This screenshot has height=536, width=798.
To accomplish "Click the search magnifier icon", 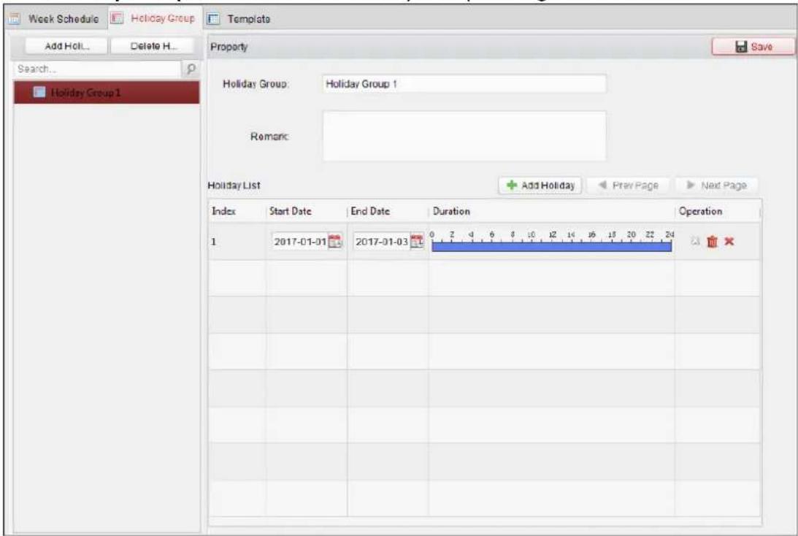I will 191,69.
